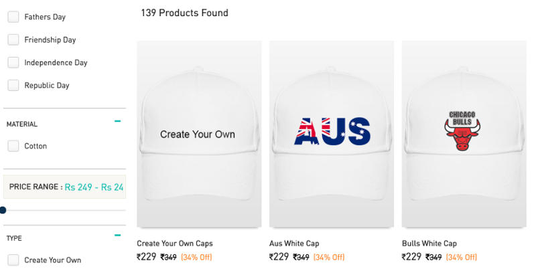
Task: Collapse the TYPE filter section
Action: [x=118, y=235]
